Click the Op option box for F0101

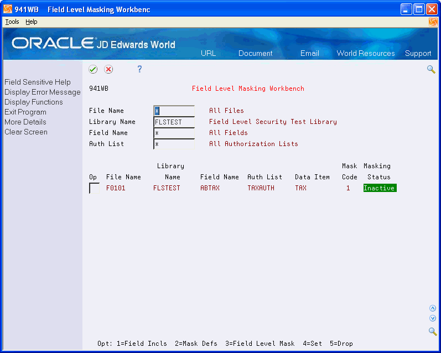click(x=94, y=188)
